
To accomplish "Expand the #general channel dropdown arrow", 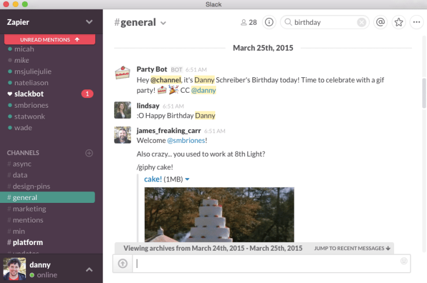I will [163, 23].
